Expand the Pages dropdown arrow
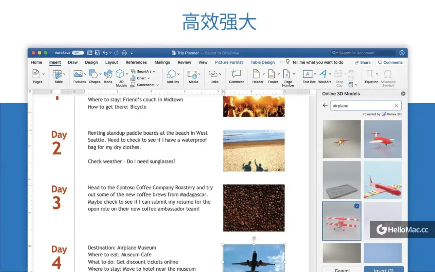 43,74
